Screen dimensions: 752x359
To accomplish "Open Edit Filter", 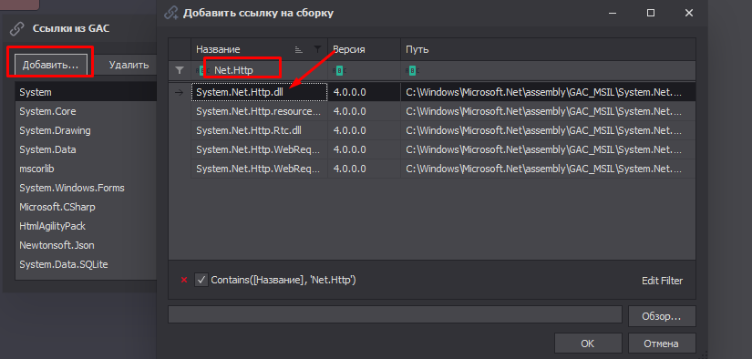I will point(662,281).
